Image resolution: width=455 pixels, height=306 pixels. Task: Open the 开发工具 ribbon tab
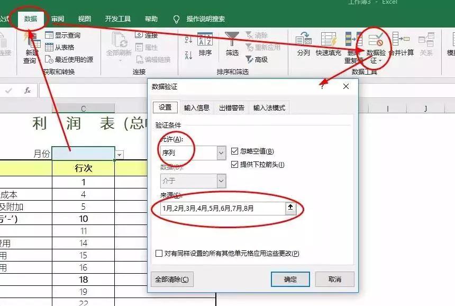click(x=118, y=19)
